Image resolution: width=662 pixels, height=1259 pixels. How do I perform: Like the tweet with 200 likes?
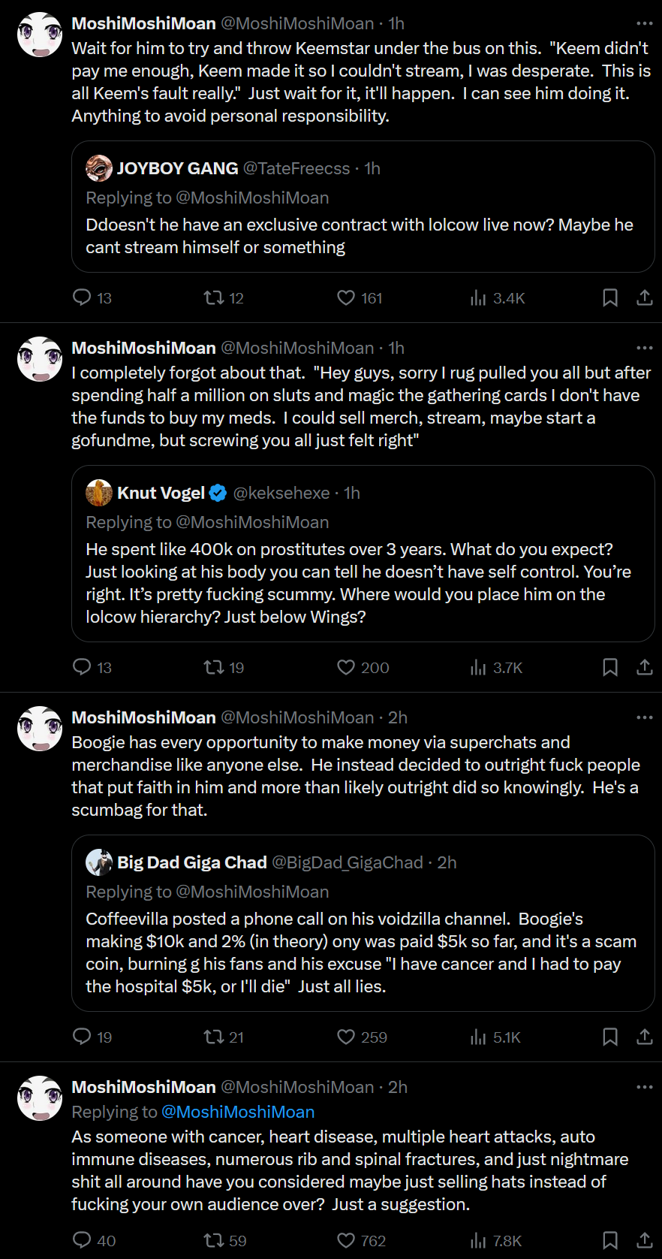pyautogui.click(x=346, y=667)
